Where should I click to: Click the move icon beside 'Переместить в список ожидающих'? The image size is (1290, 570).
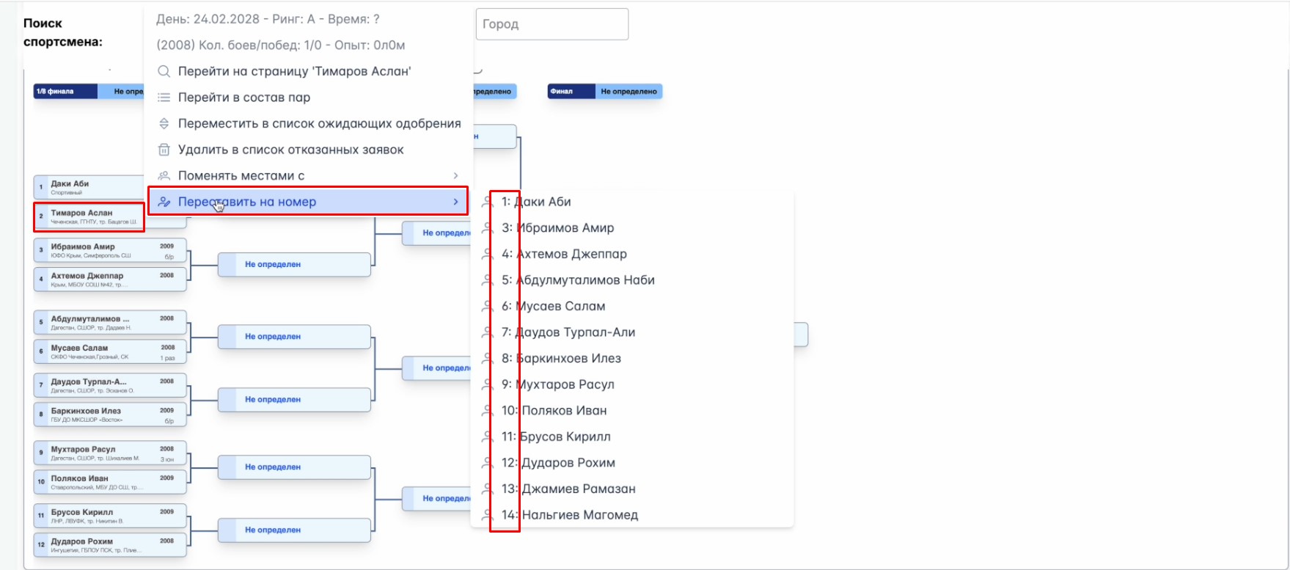tap(164, 124)
